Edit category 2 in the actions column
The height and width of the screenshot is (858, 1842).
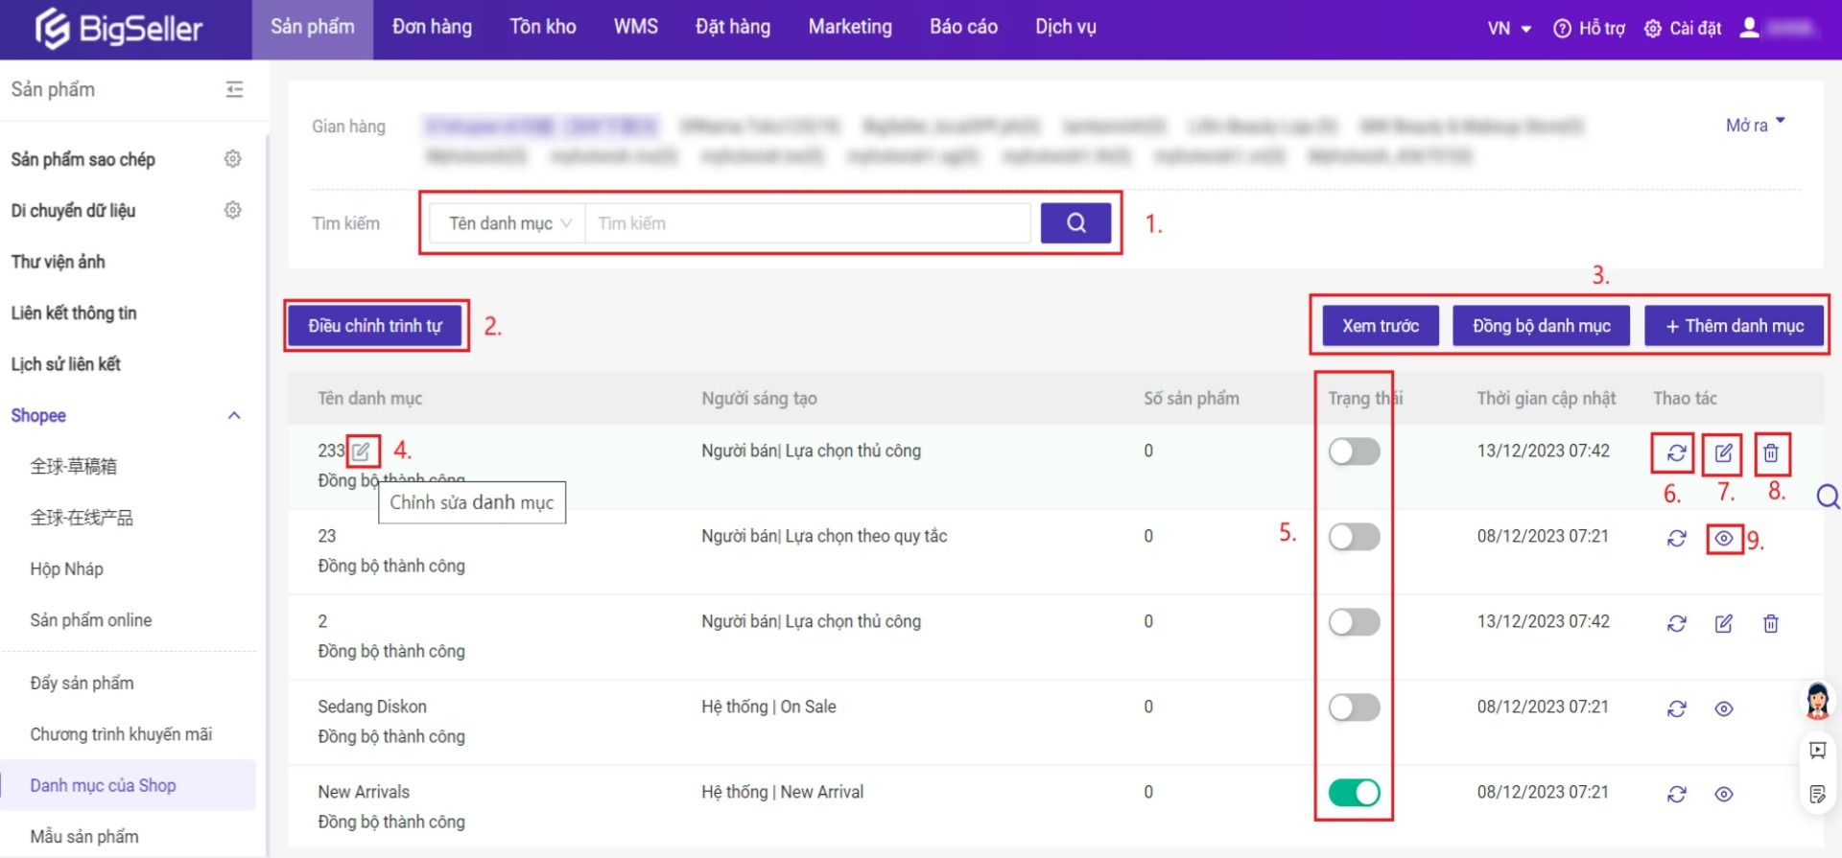tap(1723, 624)
